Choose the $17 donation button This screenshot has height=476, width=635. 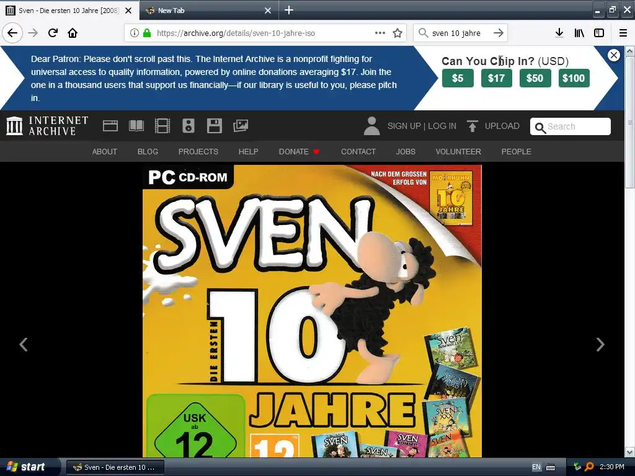497,78
